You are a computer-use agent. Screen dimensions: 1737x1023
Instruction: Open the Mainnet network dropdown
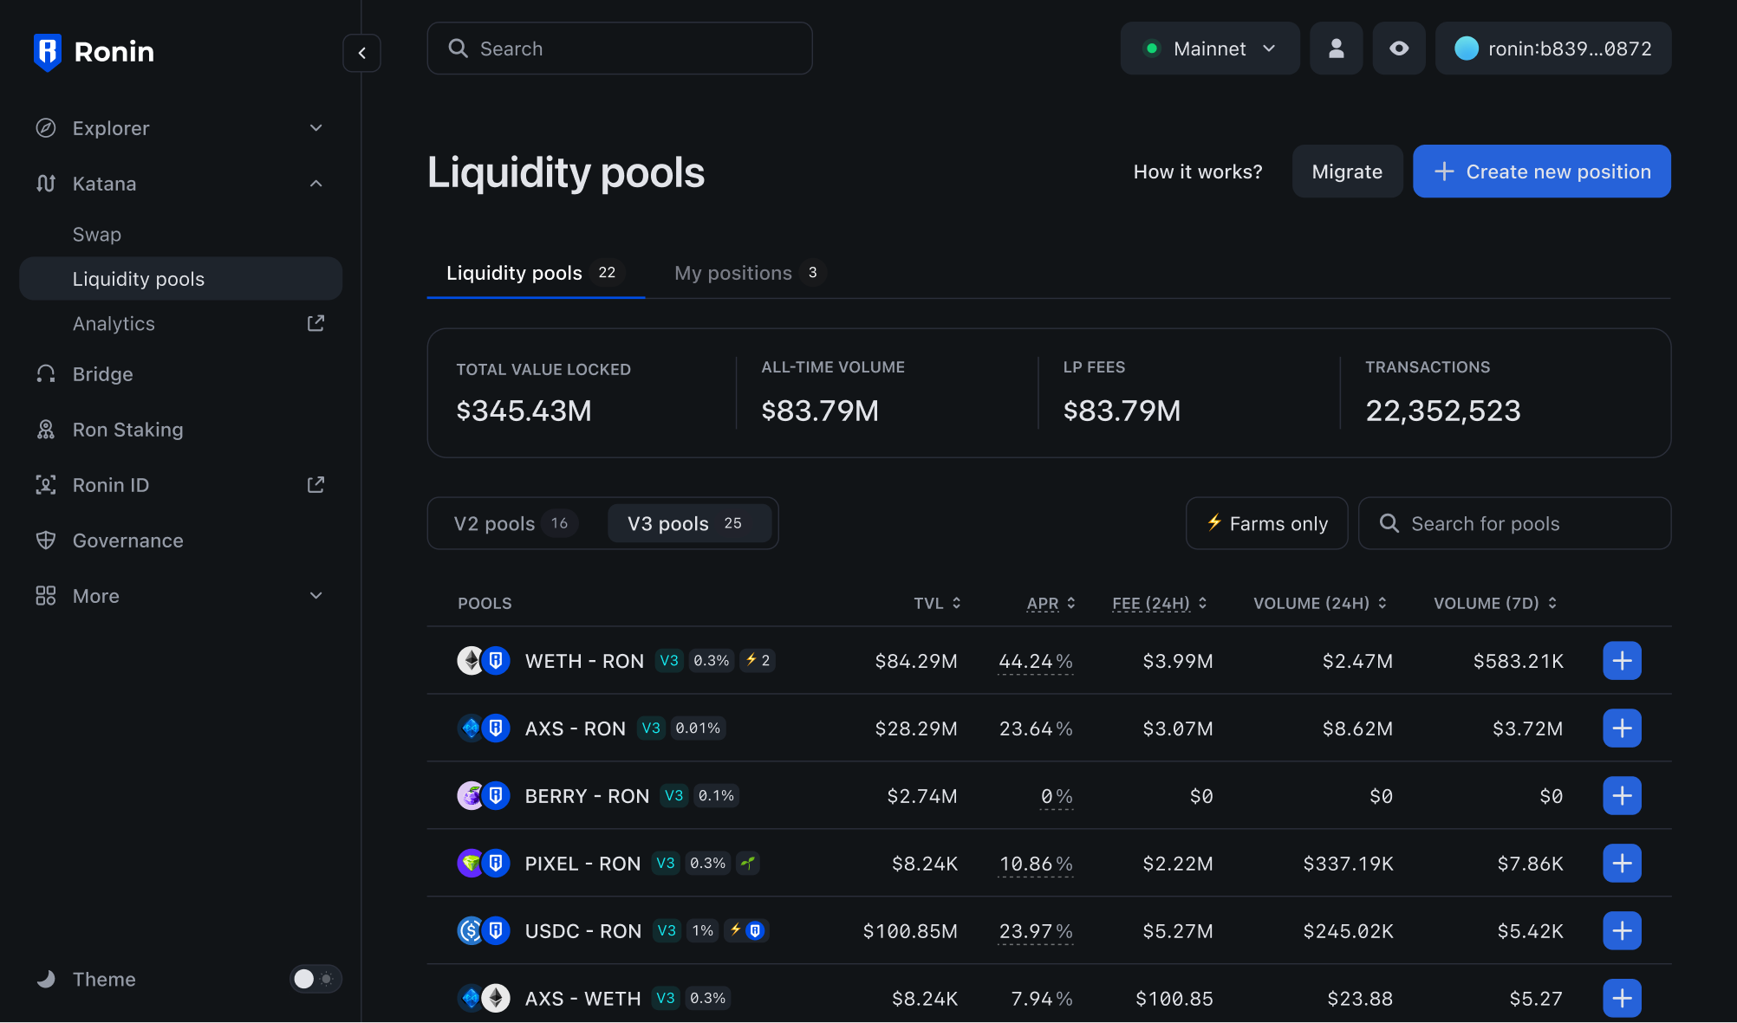1209,49
